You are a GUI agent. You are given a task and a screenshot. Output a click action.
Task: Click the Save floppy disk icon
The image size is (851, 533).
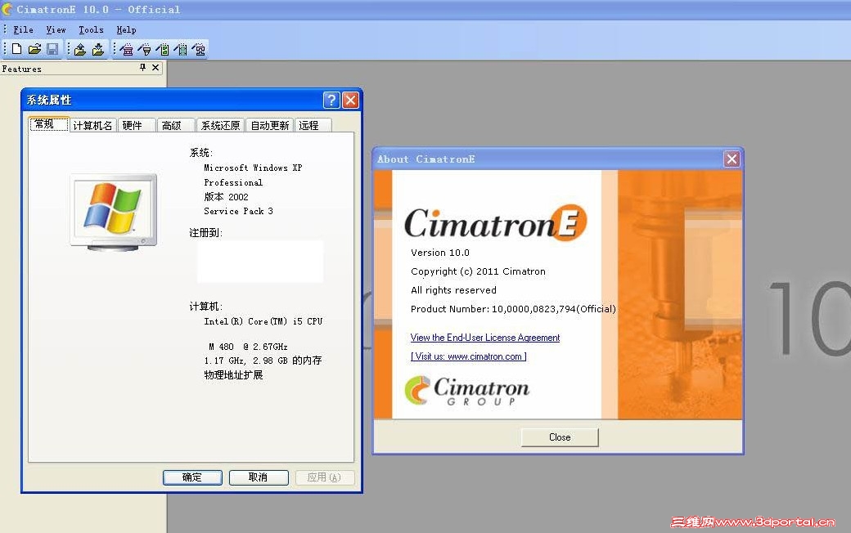[x=52, y=49]
